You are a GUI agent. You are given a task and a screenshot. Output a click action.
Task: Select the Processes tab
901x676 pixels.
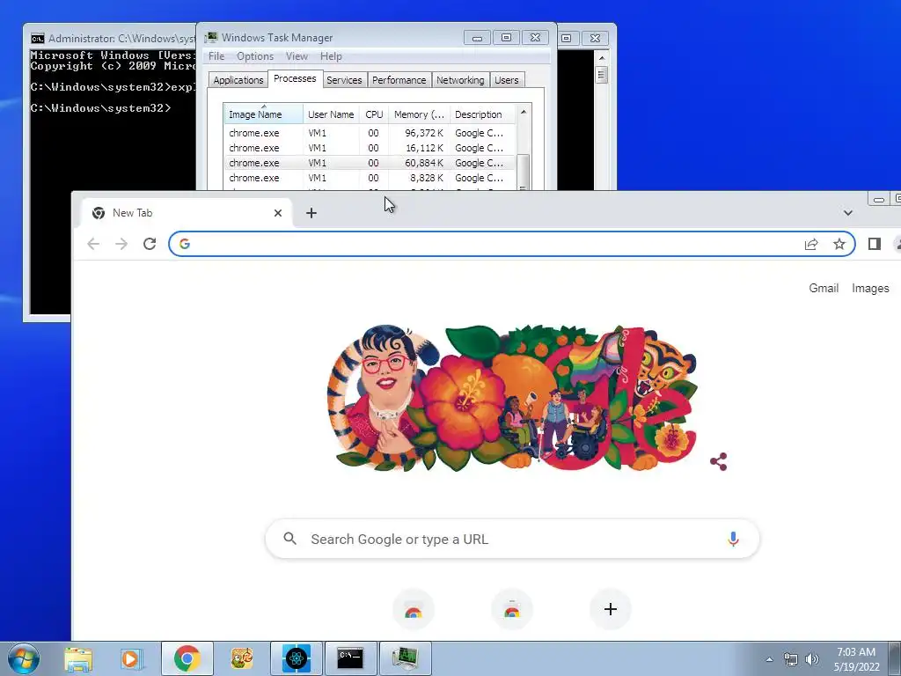295,78
